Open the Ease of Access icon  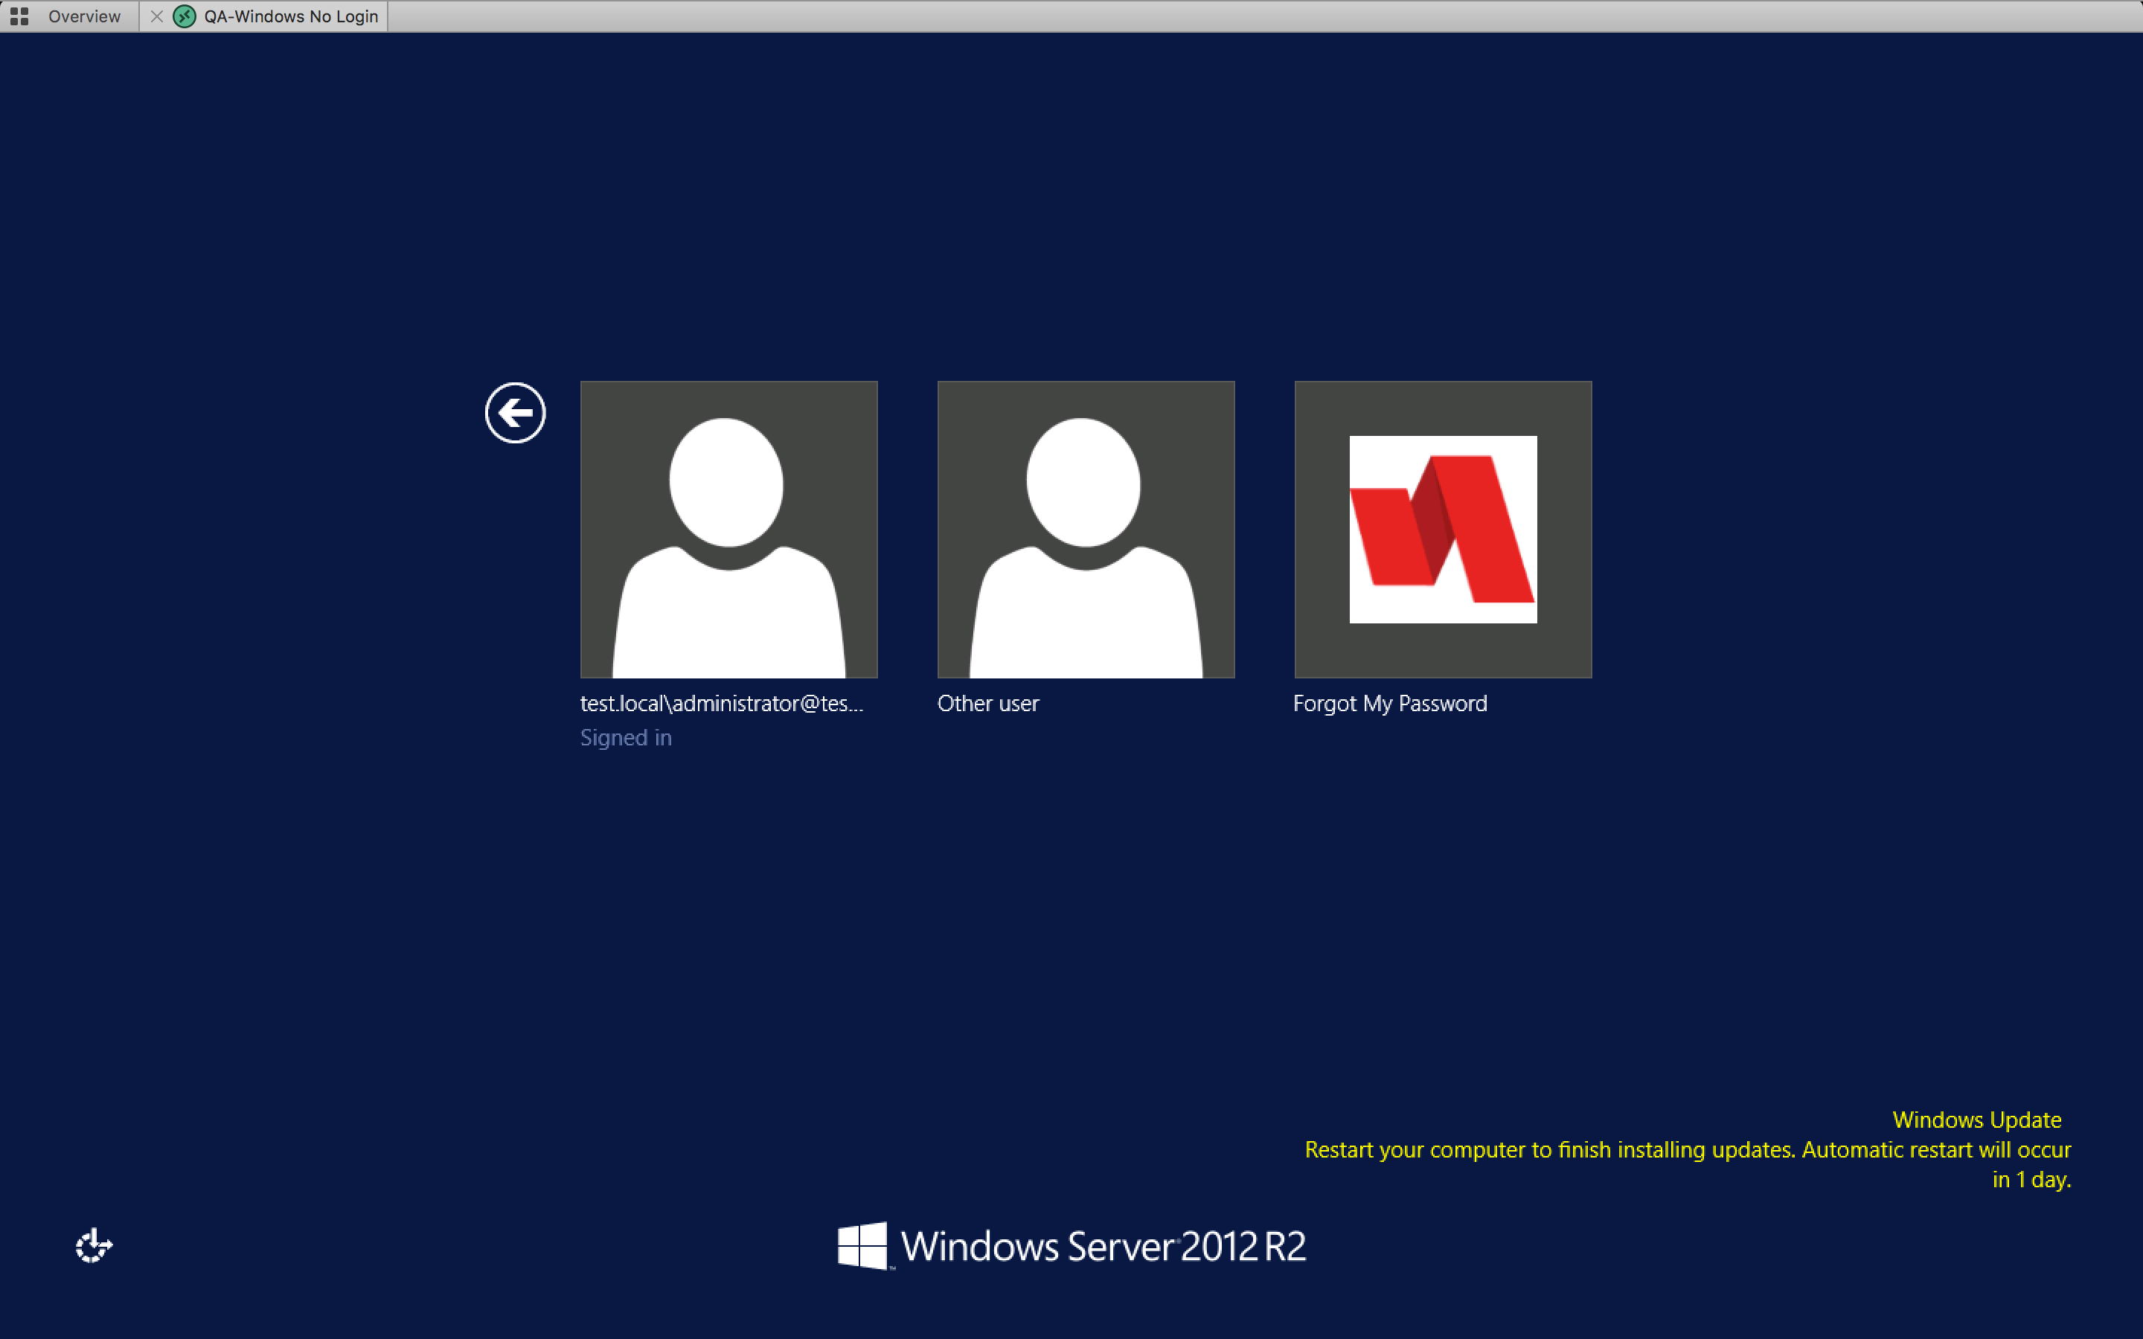coord(93,1245)
